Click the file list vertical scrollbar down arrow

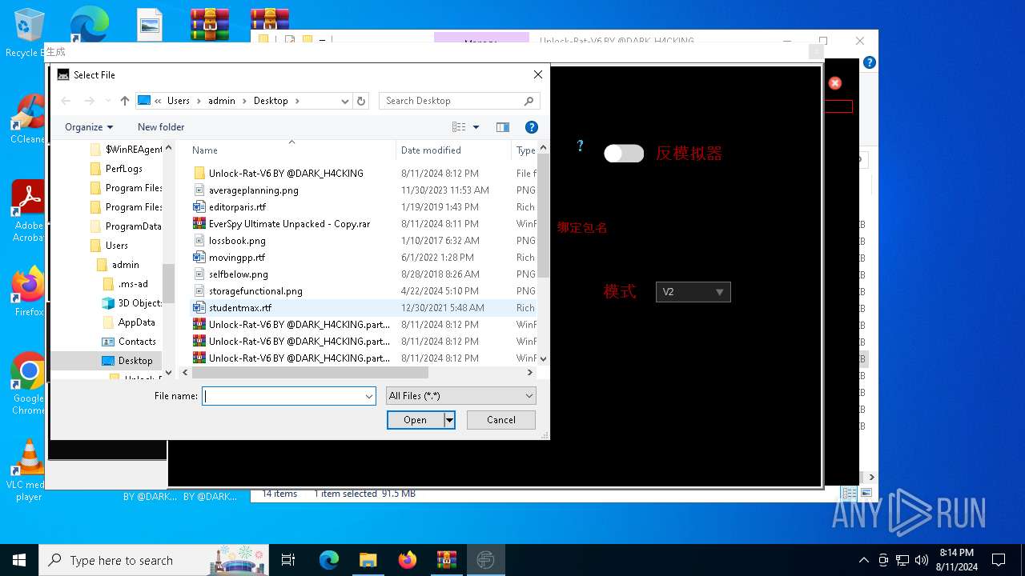coord(544,359)
